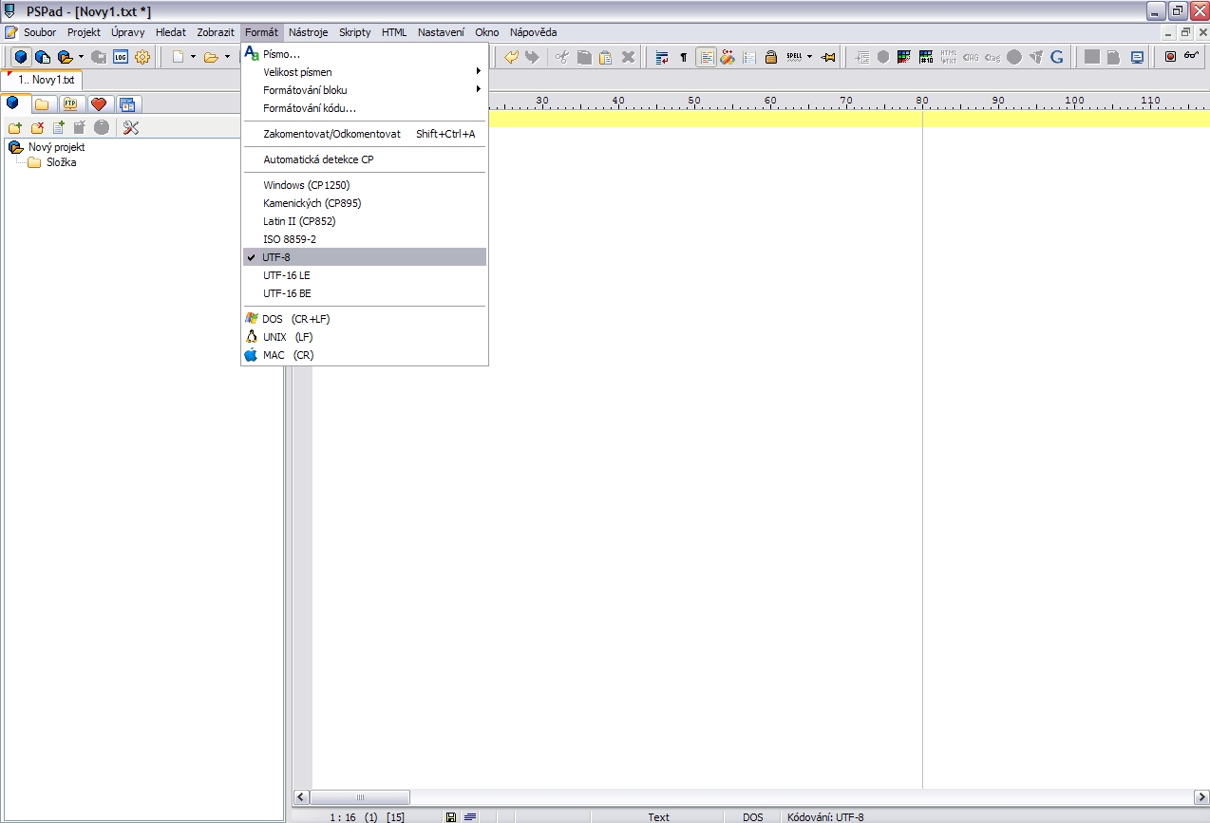
Task: Click the lock (read-only) toolbar icon
Action: pyautogui.click(x=771, y=57)
